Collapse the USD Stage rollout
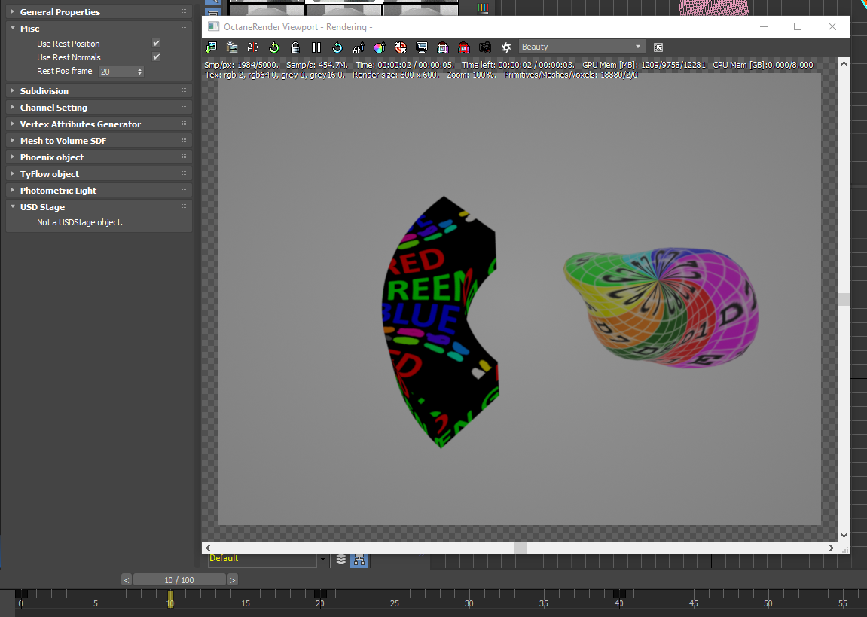 [99, 206]
